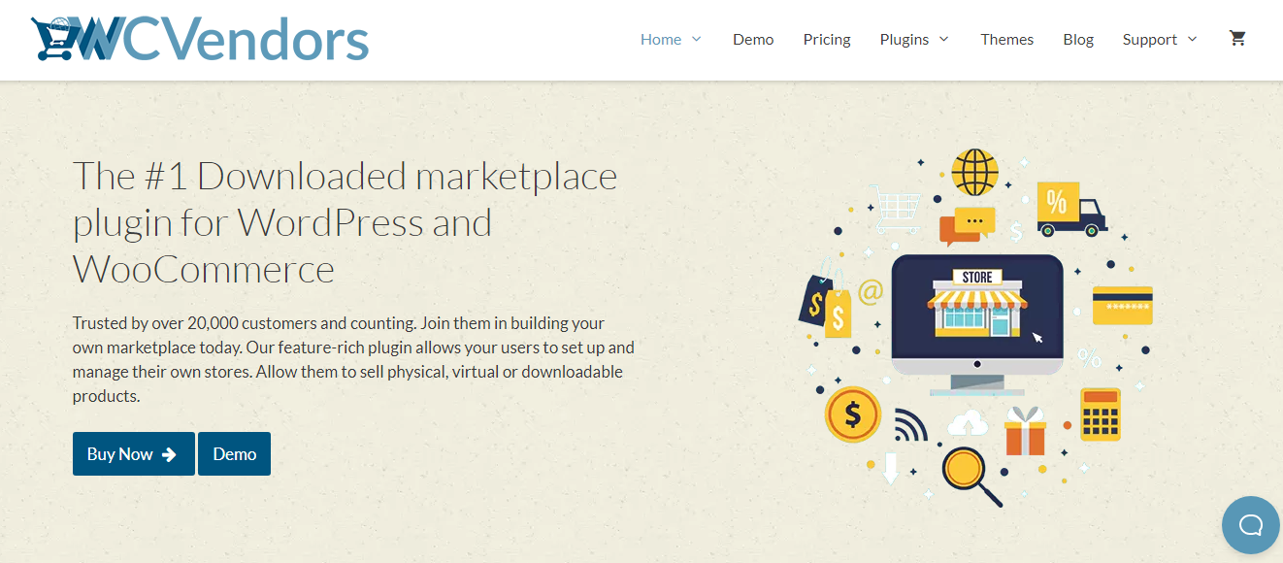1283x563 pixels.
Task: Click the WC Vendors logo
Action: point(200,40)
